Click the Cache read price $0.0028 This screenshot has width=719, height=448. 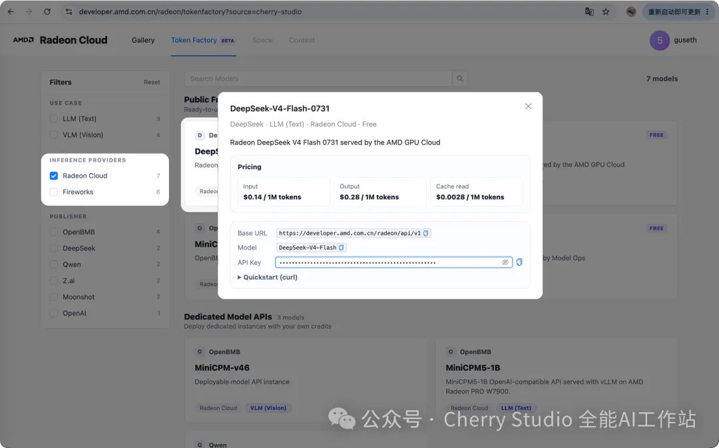click(470, 197)
